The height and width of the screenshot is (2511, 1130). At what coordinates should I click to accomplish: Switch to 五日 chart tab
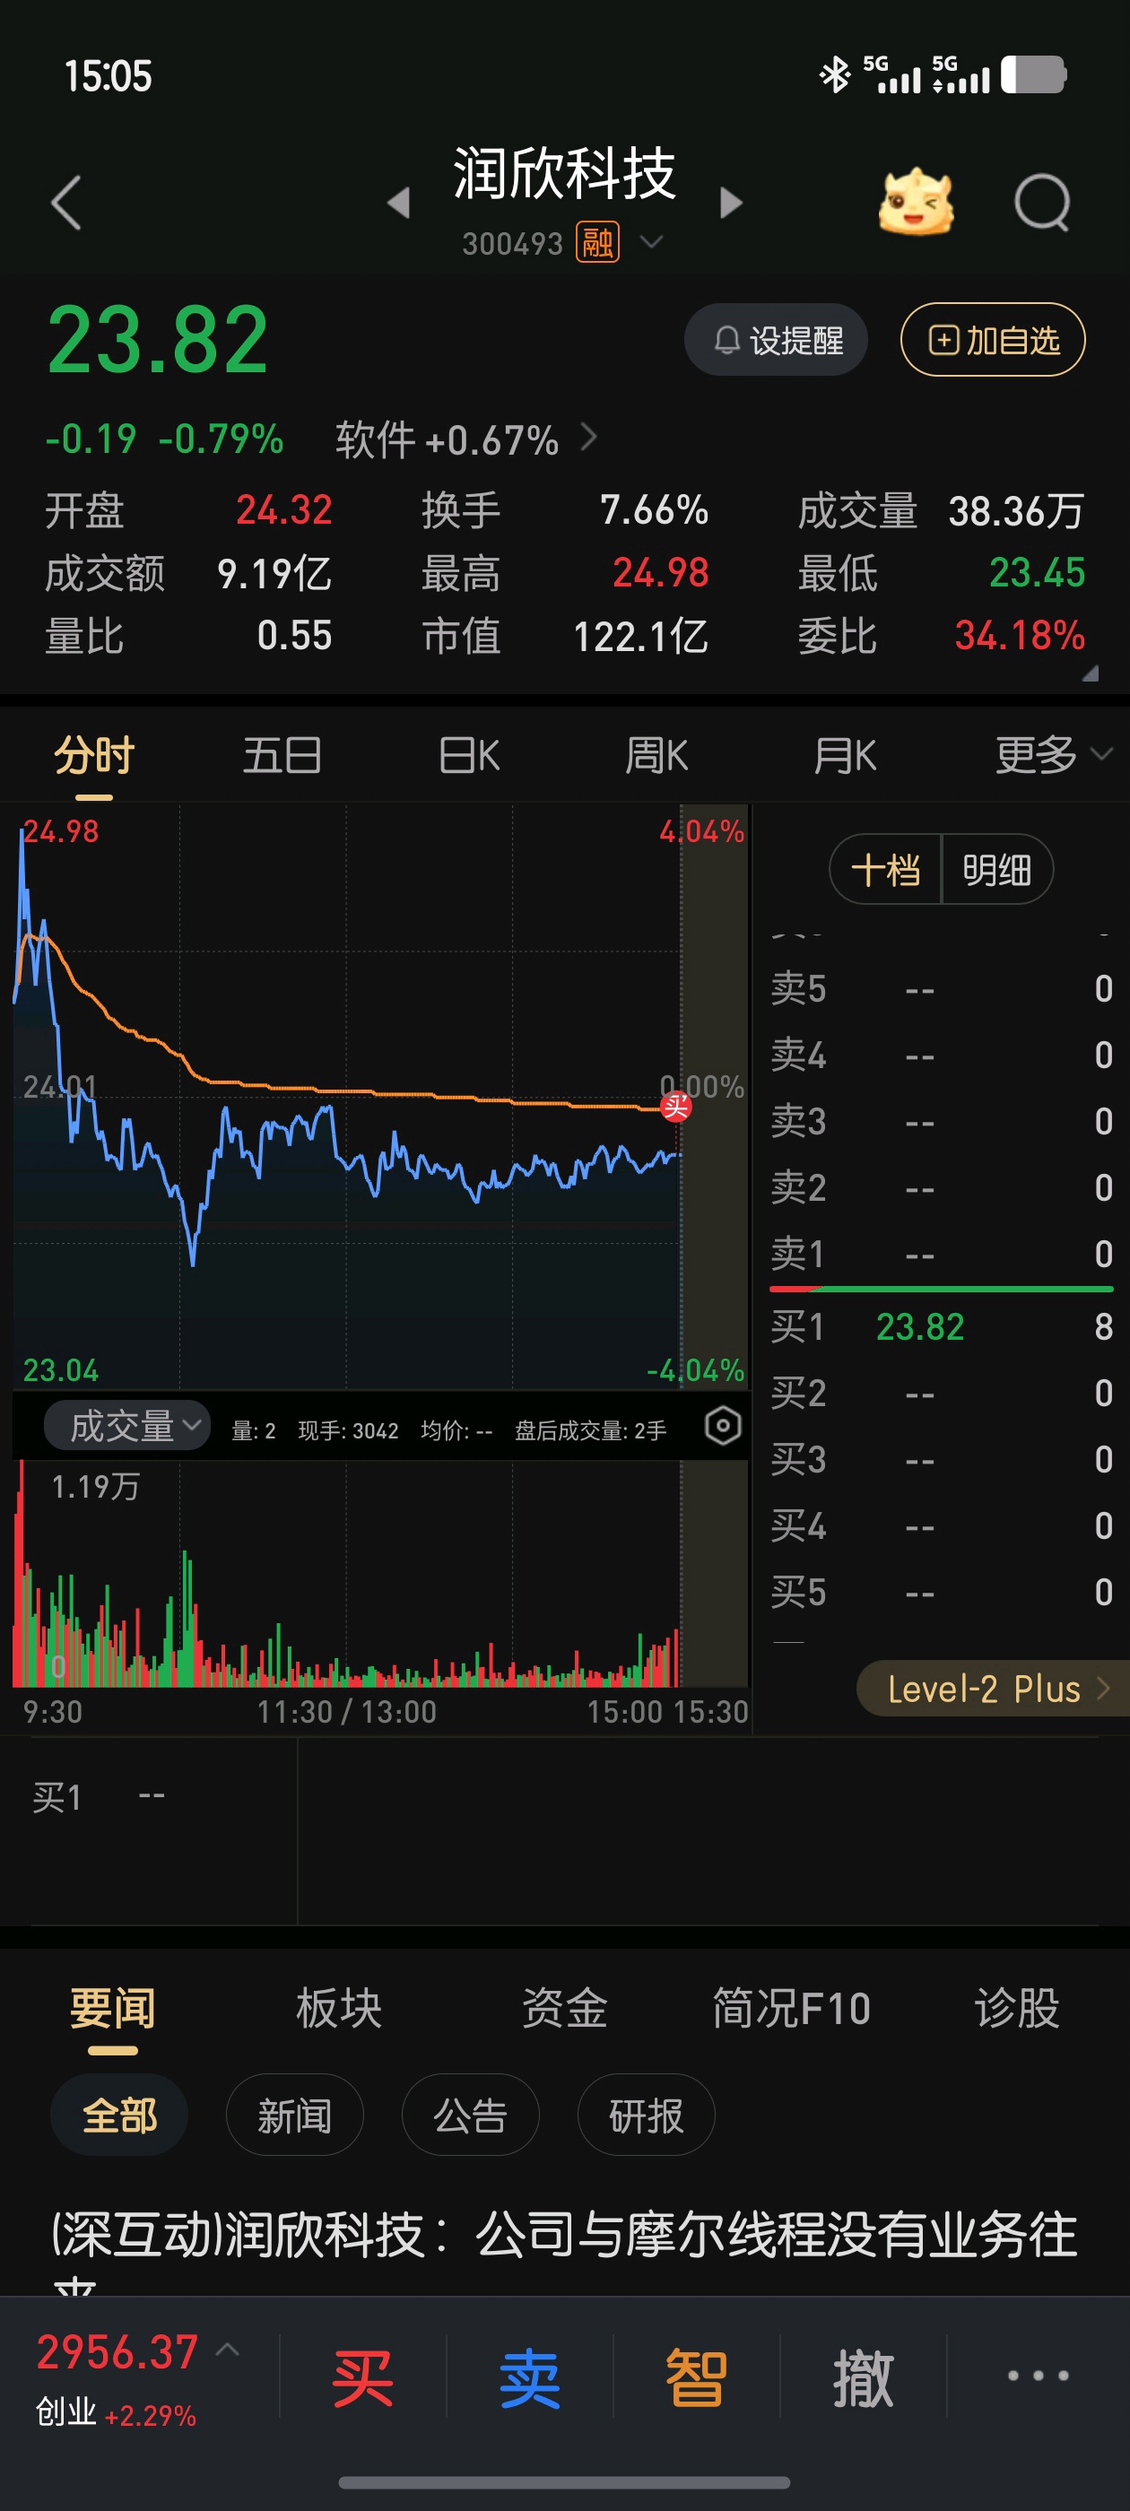click(x=282, y=755)
